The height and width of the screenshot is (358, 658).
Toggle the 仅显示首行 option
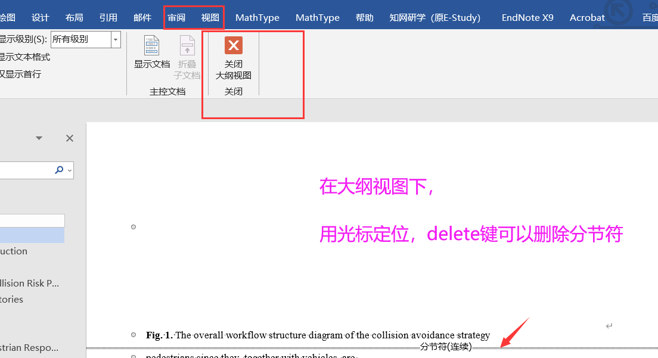(19, 73)
